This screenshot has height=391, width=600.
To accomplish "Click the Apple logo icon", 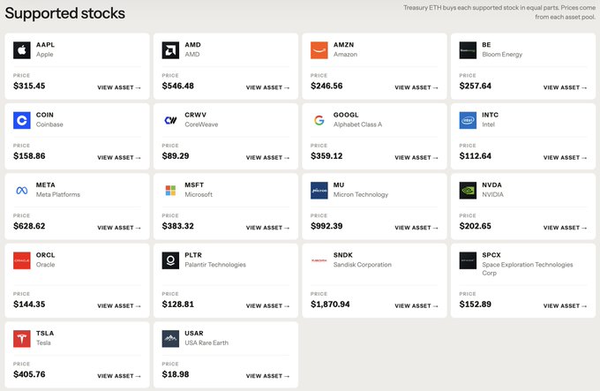I will [x=22, y=50].
